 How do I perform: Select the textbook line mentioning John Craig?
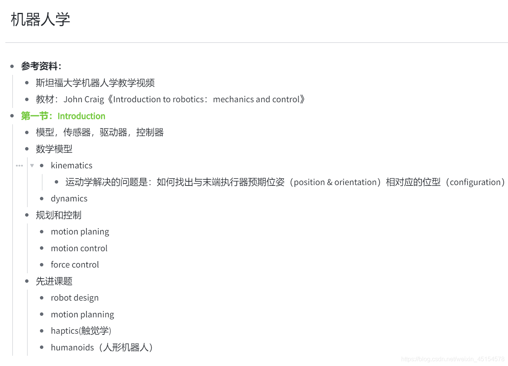[170, 99]
